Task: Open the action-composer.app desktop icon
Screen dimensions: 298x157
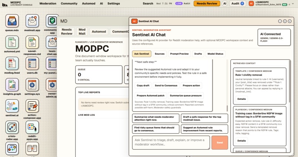Action: (32, 106)
